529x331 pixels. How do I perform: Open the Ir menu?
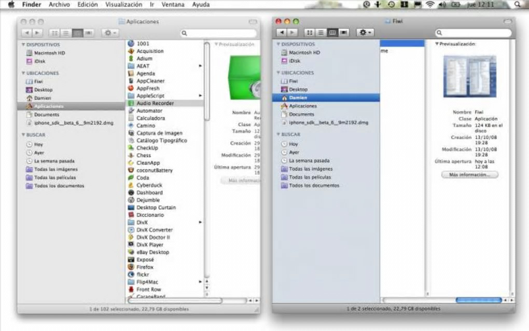pos(152,4)
